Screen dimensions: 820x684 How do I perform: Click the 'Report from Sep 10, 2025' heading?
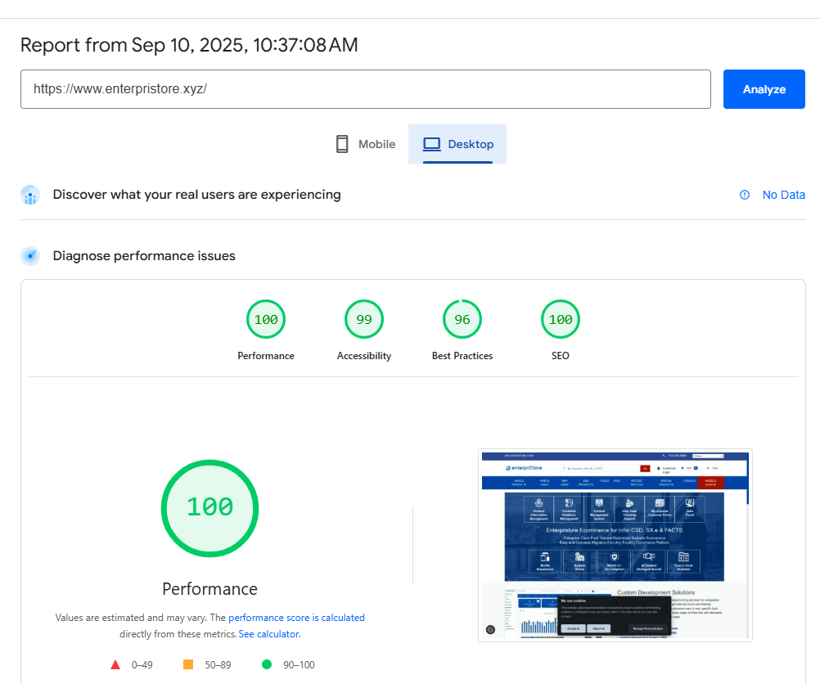[189, 45]
